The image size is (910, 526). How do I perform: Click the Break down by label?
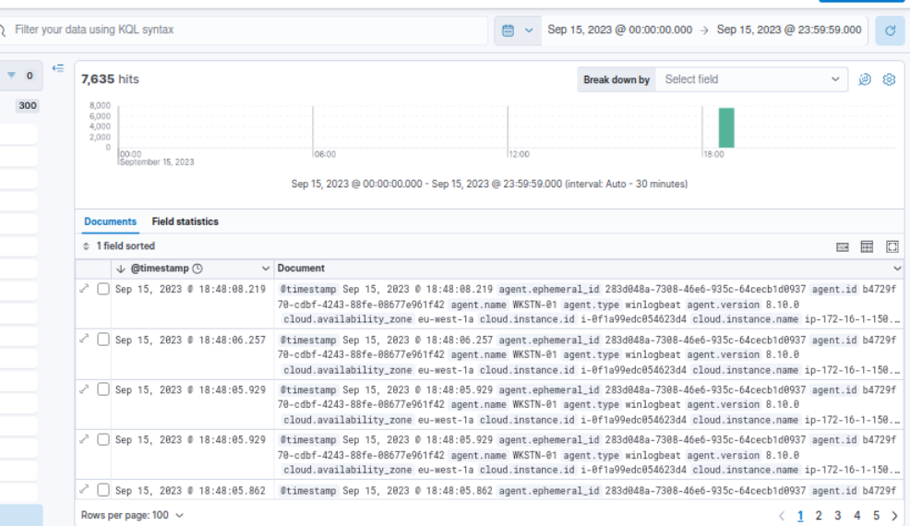[617, 79]
